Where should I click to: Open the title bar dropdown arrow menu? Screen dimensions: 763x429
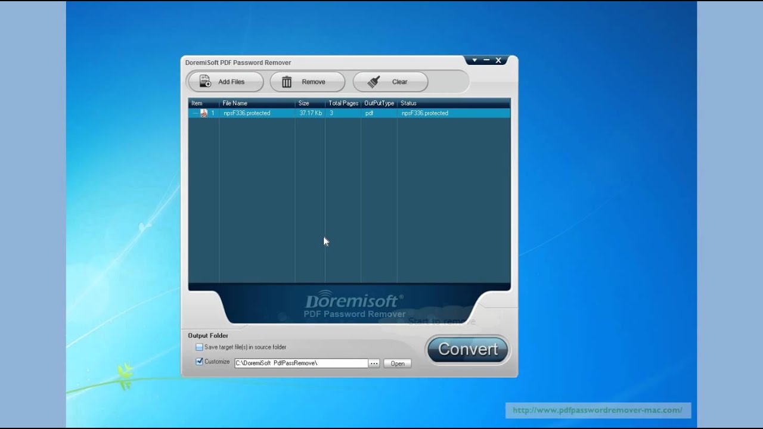474,60
